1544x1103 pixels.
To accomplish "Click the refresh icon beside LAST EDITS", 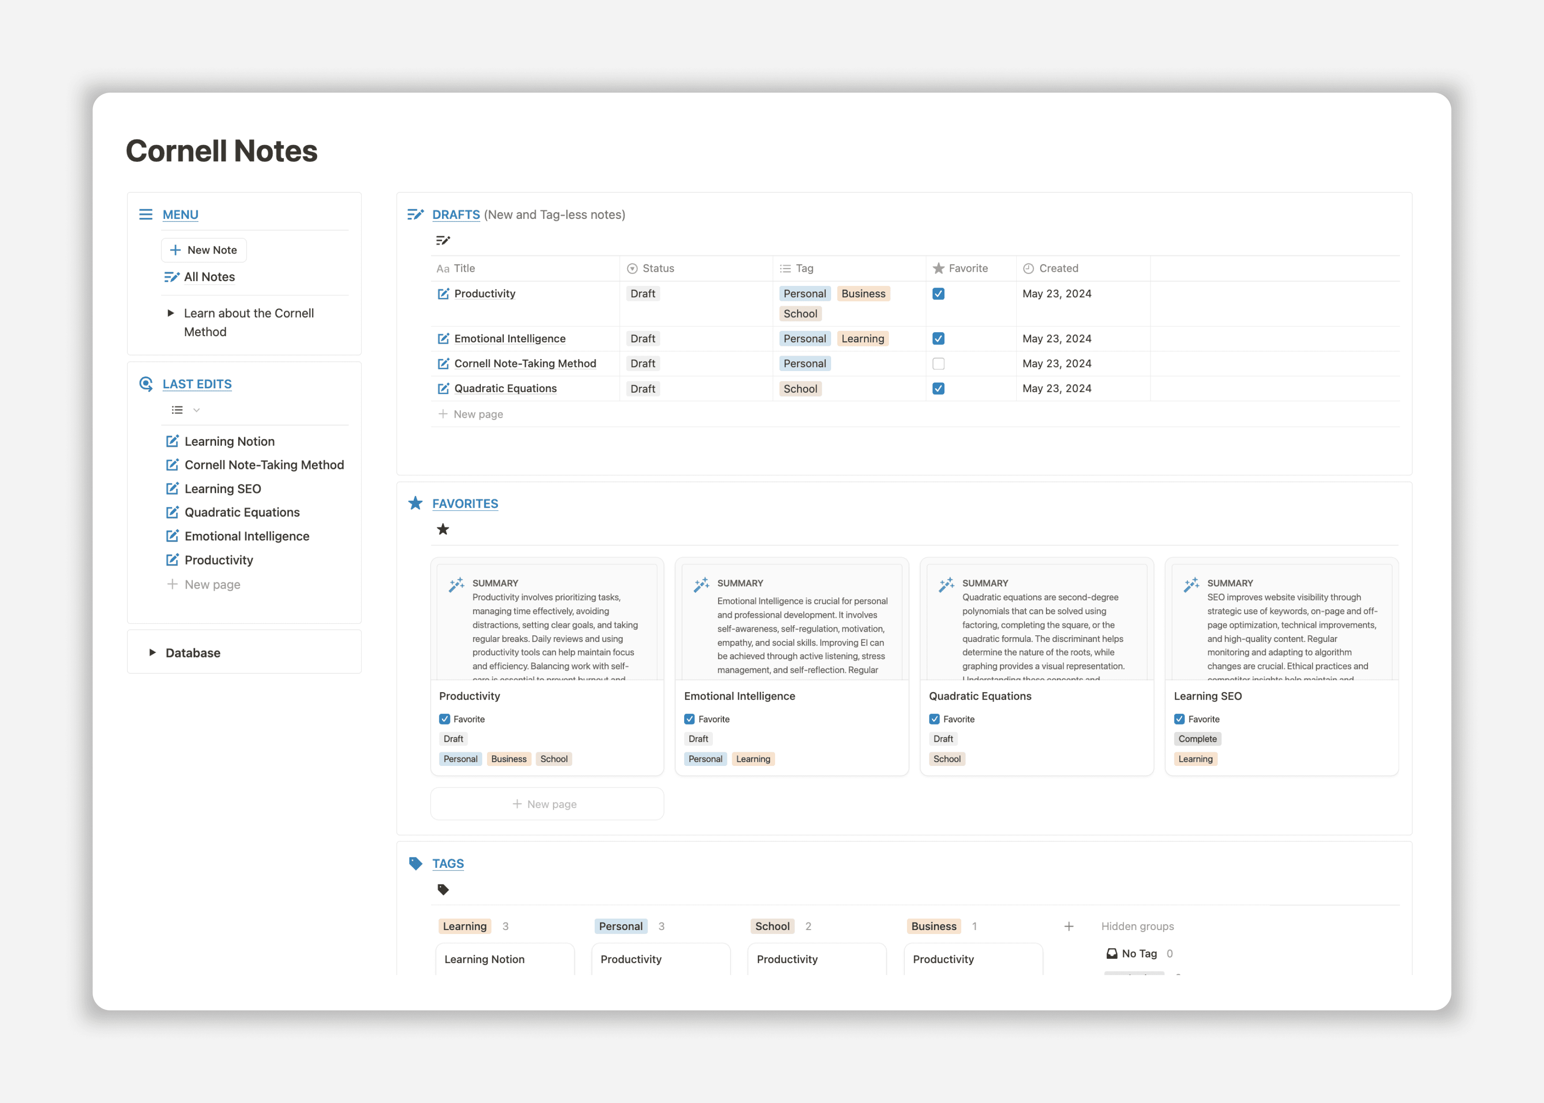I will coord(145,384).
